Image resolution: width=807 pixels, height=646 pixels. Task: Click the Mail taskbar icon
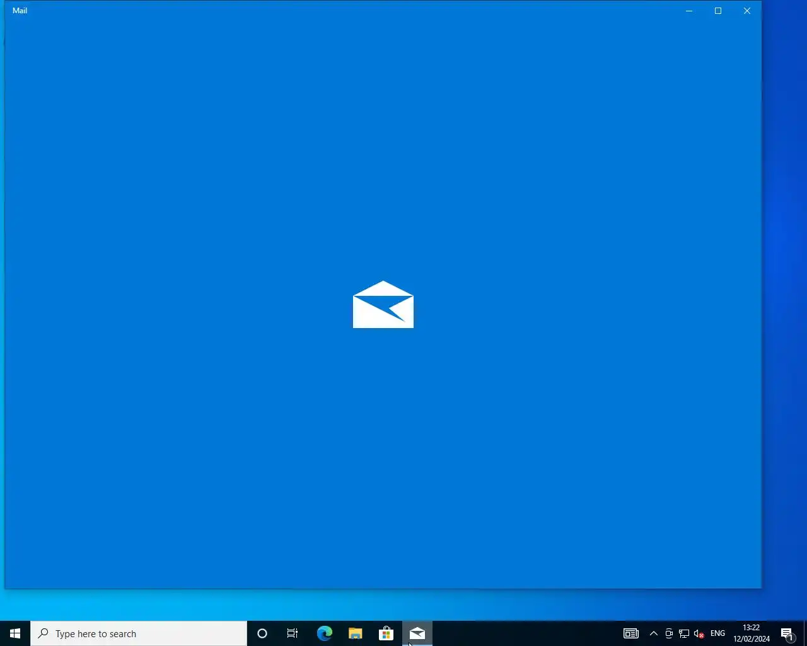click(417, 633)
